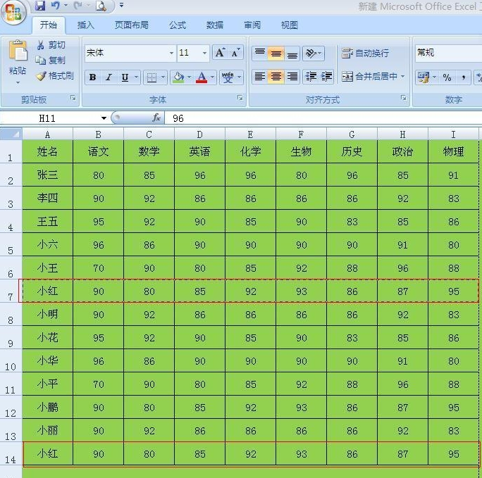Cut selection with the 剪切 scissors

pos(51,45)
